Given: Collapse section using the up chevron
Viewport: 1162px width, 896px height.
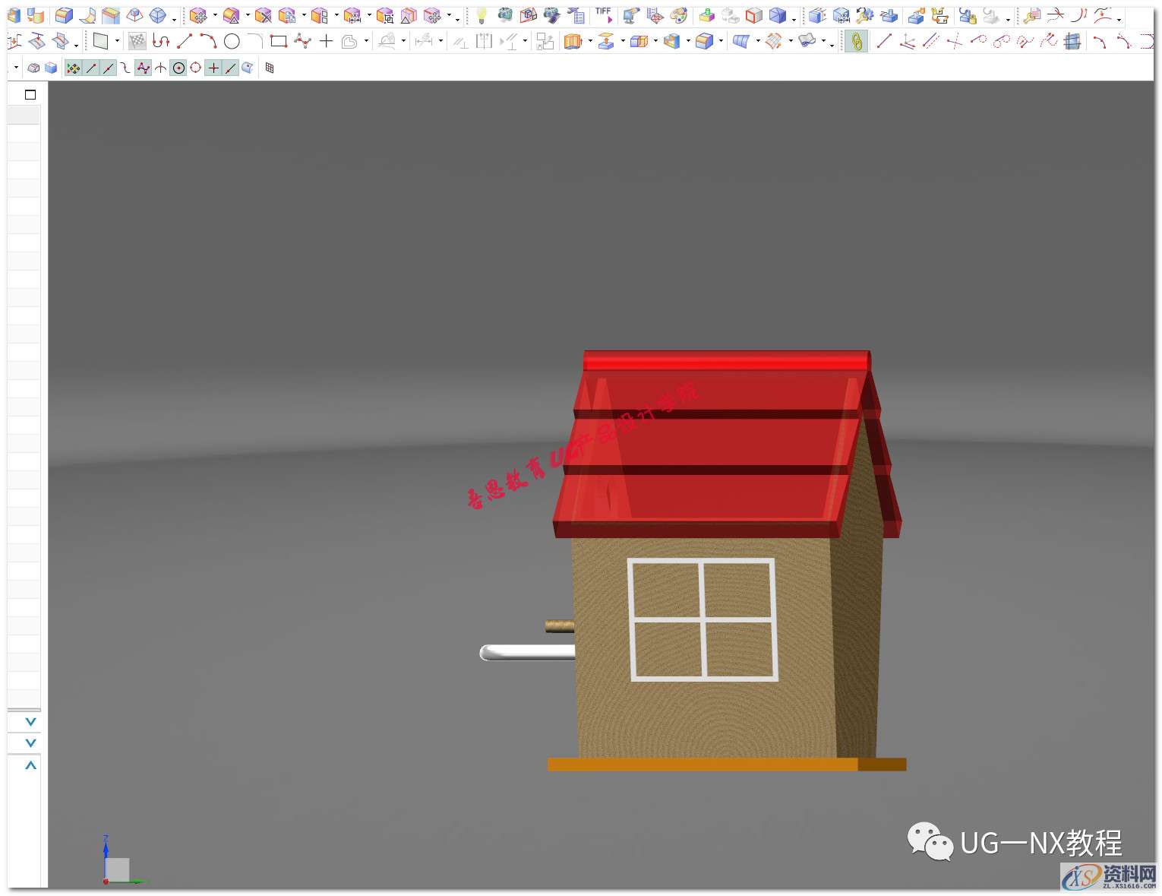Looking at the screenshot, I should click(x=30, y=765).
